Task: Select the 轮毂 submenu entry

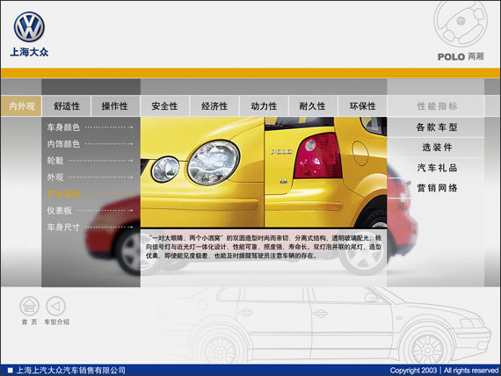Action: click(x=90, y=161)
